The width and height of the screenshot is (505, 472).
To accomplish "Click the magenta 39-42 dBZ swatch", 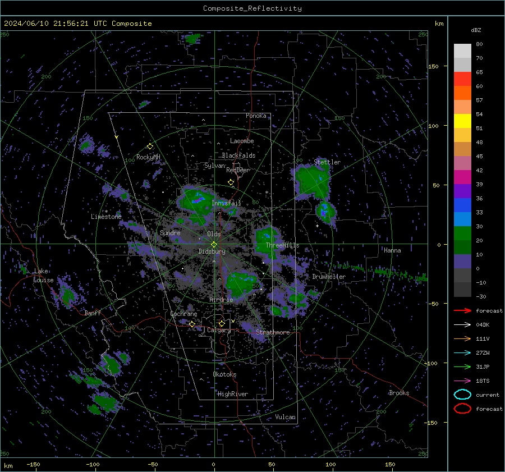I will [x=462, y=177].
